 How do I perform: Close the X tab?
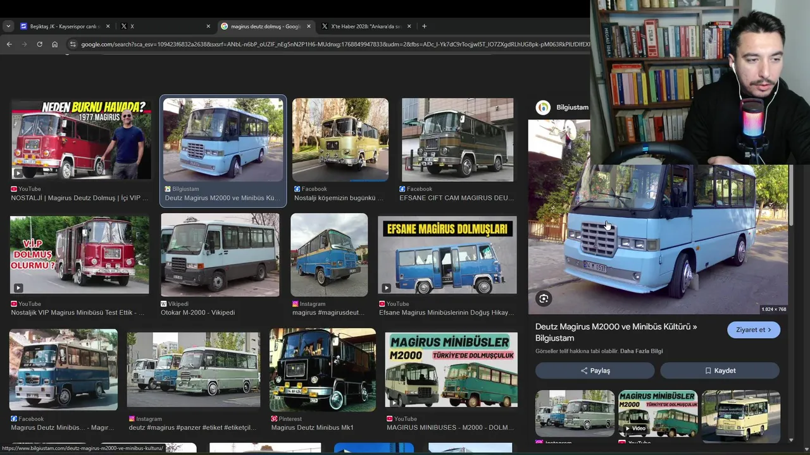[x=208, y=27]
